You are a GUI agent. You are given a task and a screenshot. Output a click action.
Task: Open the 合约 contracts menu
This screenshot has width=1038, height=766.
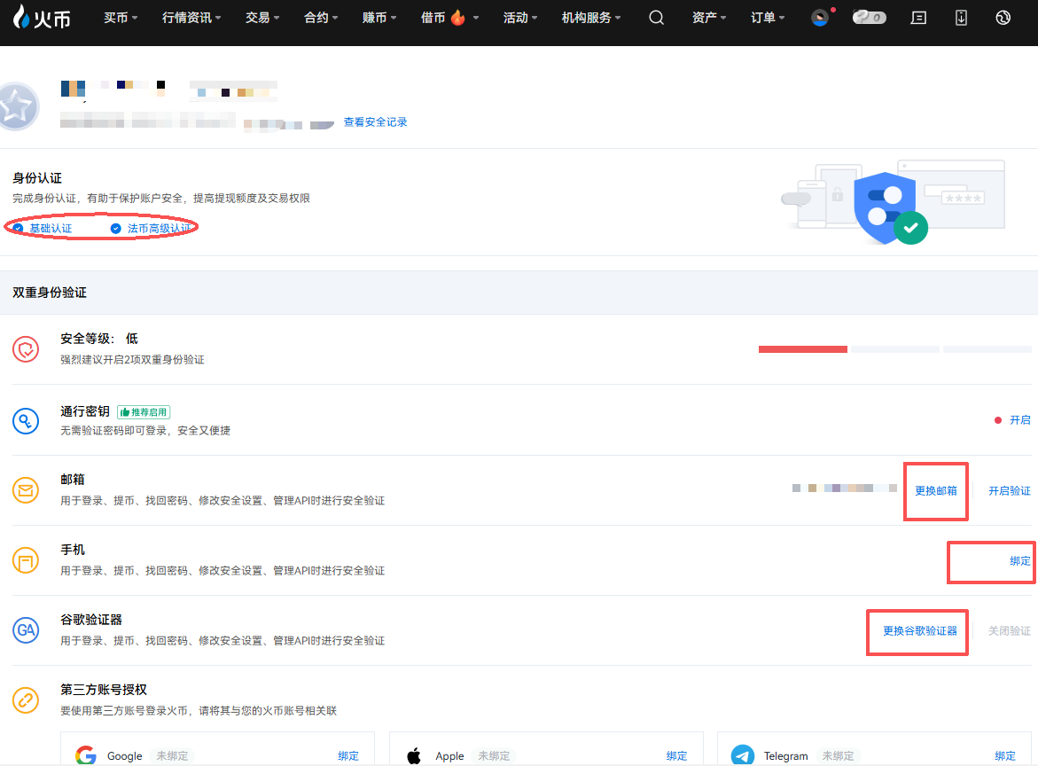coord(321,18)
